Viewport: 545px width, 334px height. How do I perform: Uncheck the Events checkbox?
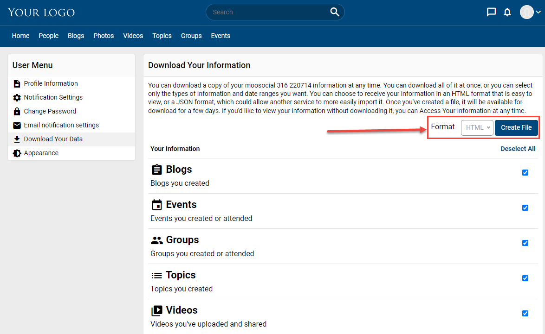pos(525,208)
